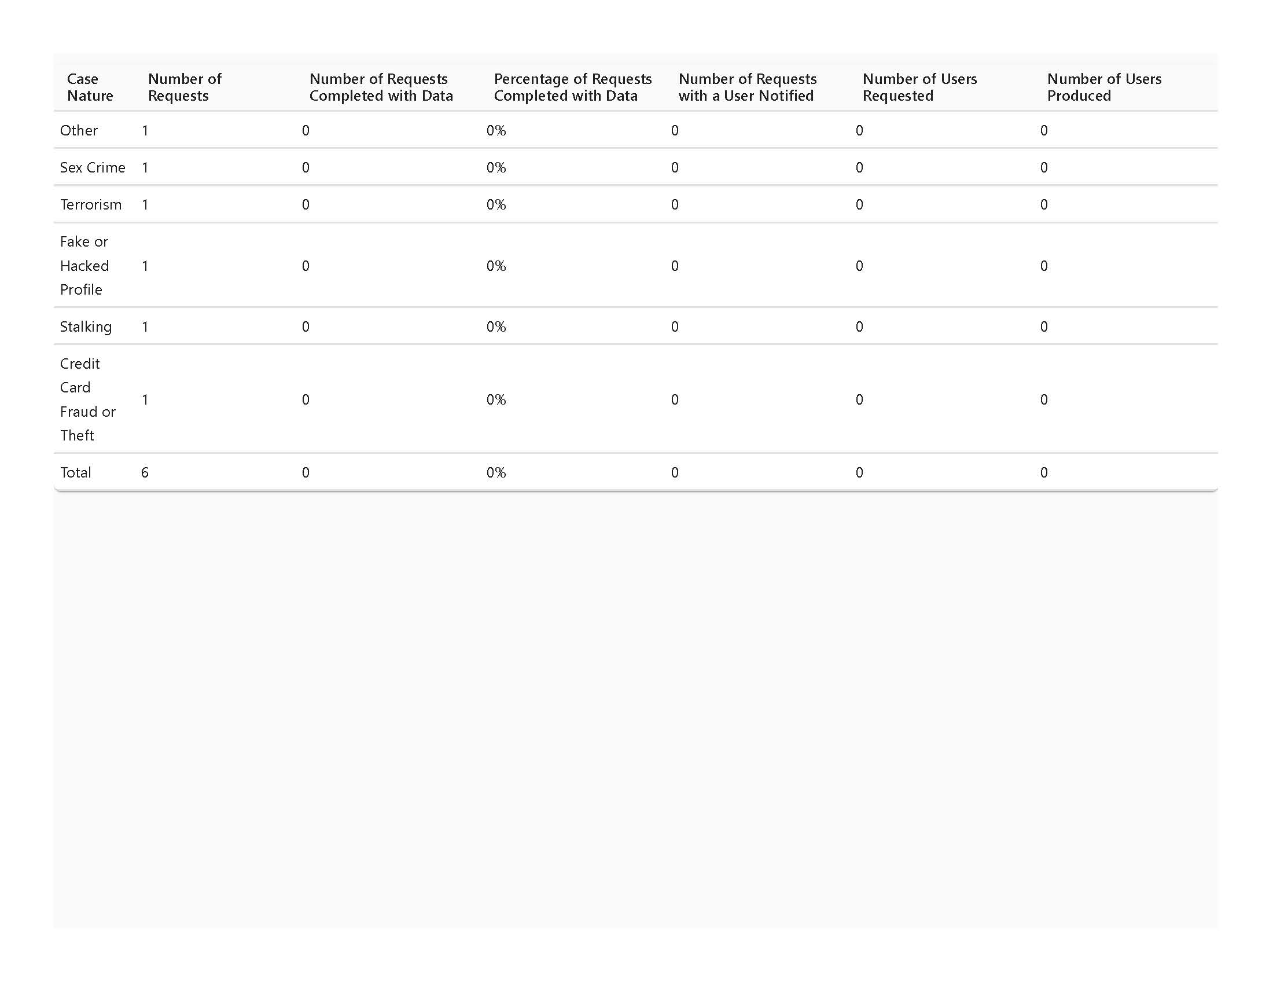Click the Number of Requests column header
This screenshot has width=1273, height=984.
[184, 87]
